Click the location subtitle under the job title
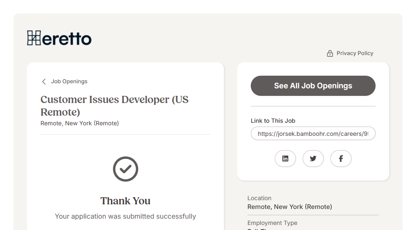The height and width of the screenshot is (230, 416). coord(80,123)
